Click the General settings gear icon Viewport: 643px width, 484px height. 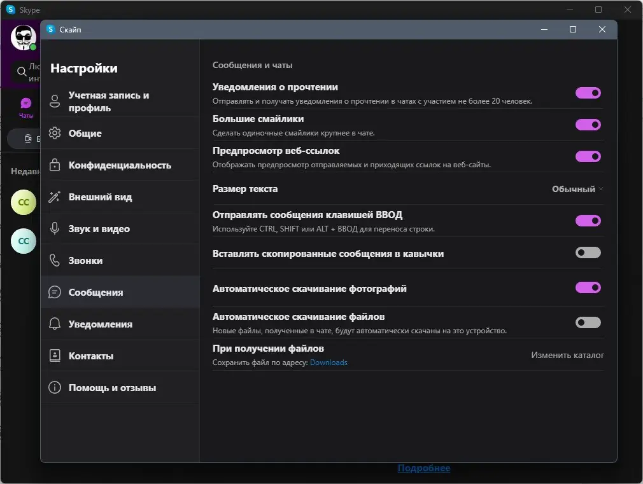[x=55, y=134]
